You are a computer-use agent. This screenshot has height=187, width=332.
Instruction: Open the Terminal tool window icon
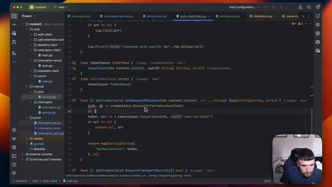pyautogui.click(x=14, y=156)
